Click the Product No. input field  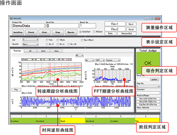pos(28,26)
